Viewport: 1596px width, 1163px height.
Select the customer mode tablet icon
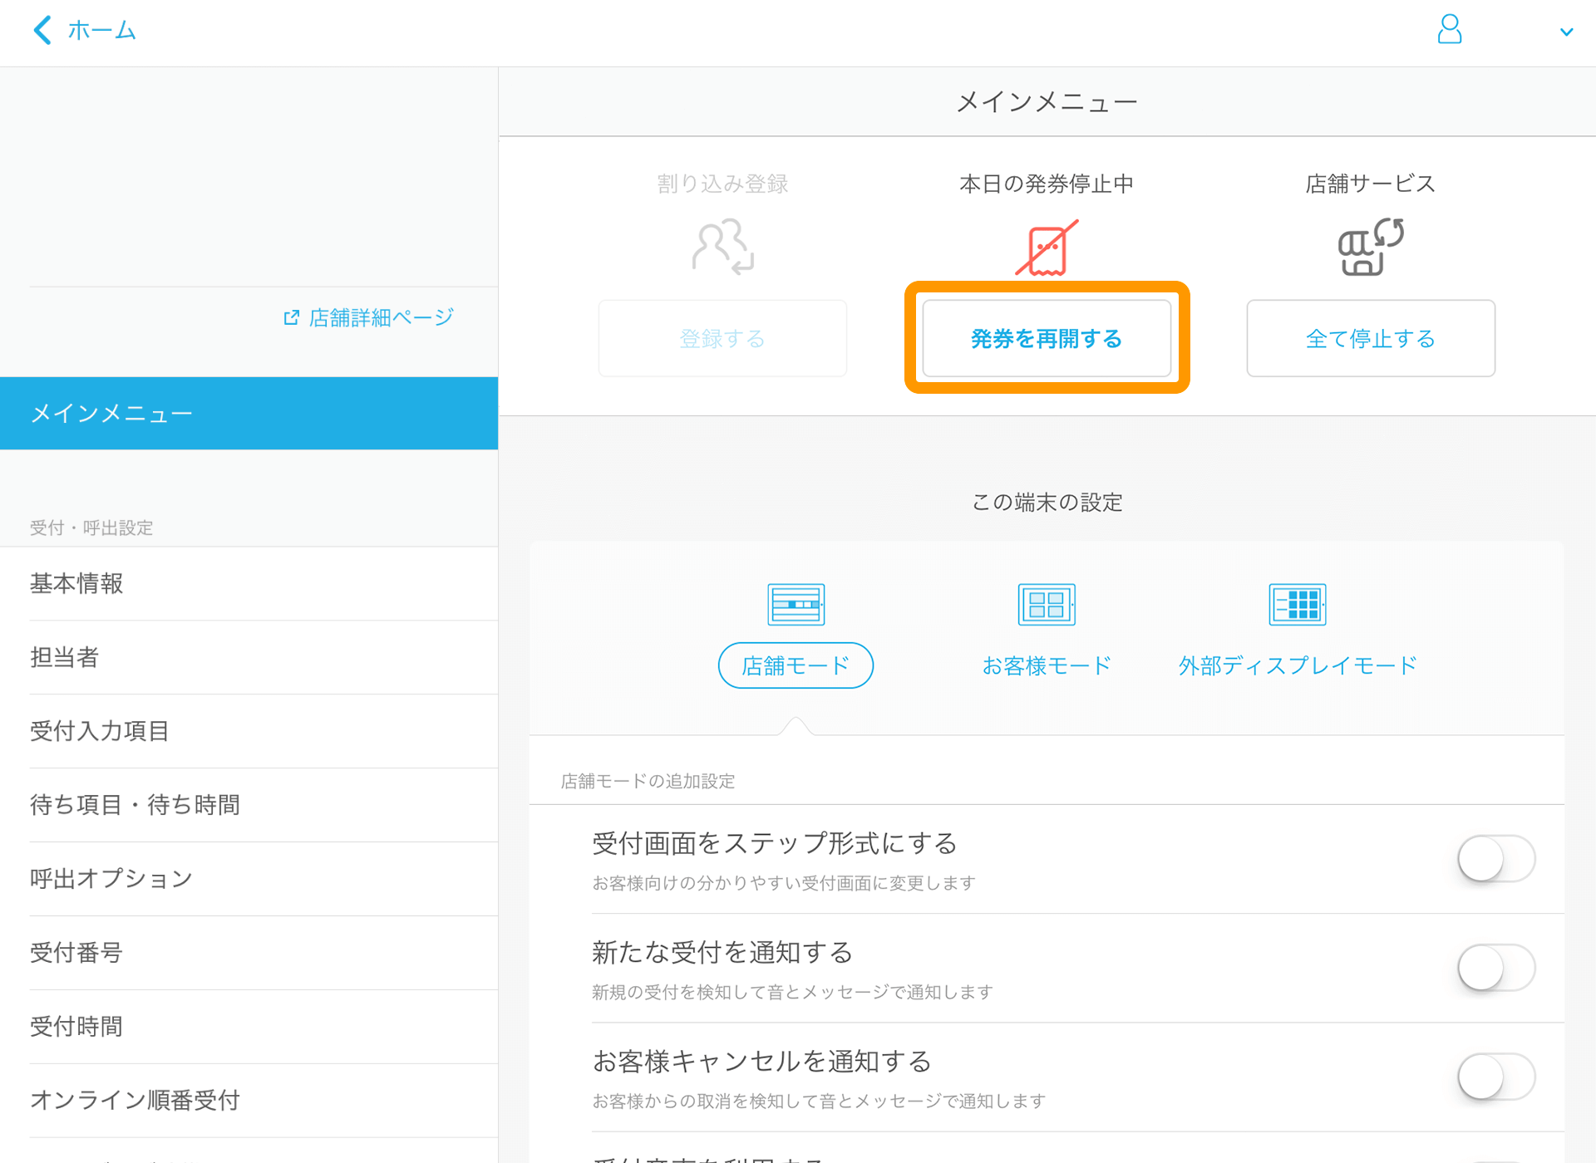[x=1047, y=604]
